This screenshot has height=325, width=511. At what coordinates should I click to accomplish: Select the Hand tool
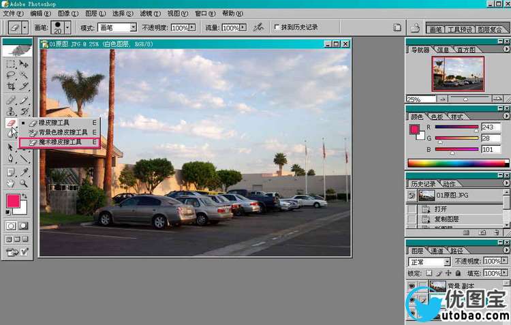click(x=10, y=183)
